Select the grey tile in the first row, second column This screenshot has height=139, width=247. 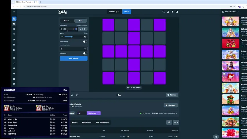[121, 25]
